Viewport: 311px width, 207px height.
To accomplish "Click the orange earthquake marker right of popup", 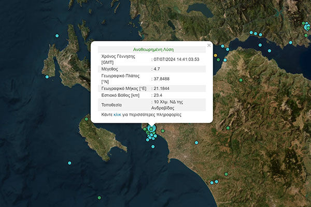I will pyautogui.click(x=216, y=54).
